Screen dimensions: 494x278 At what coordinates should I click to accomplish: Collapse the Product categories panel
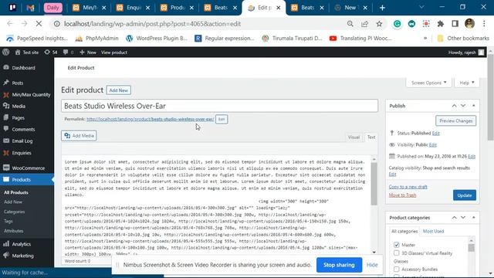point(473,218)
